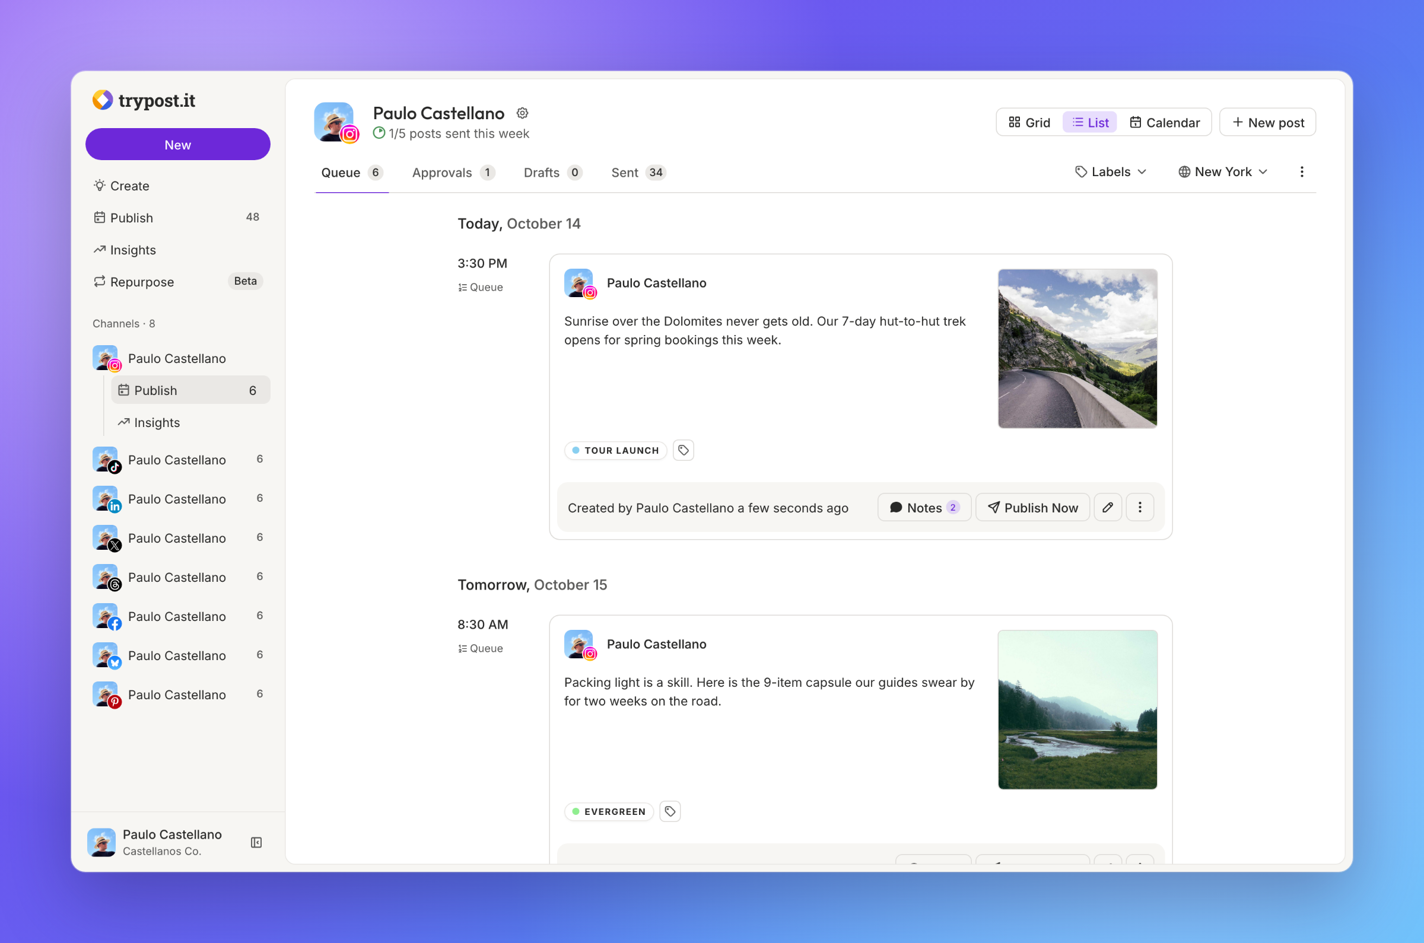Click the New post button
Image resolution: width=1424 pixels, height=943 pixels.
pyautogui.click(x=1267, y=123)
